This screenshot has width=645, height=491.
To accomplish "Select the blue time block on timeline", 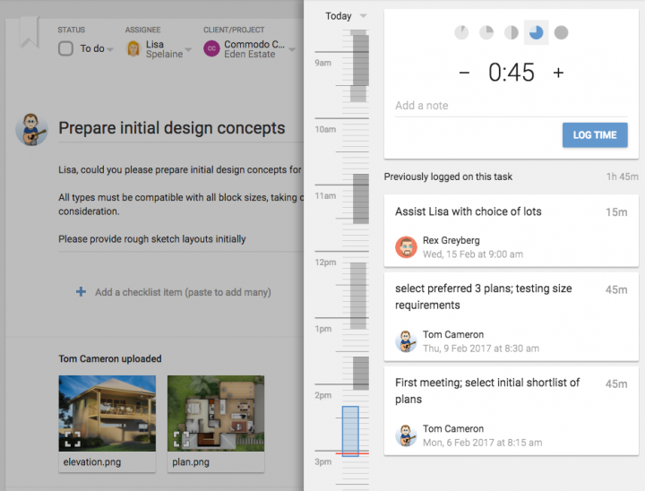I will click(350, 431).
